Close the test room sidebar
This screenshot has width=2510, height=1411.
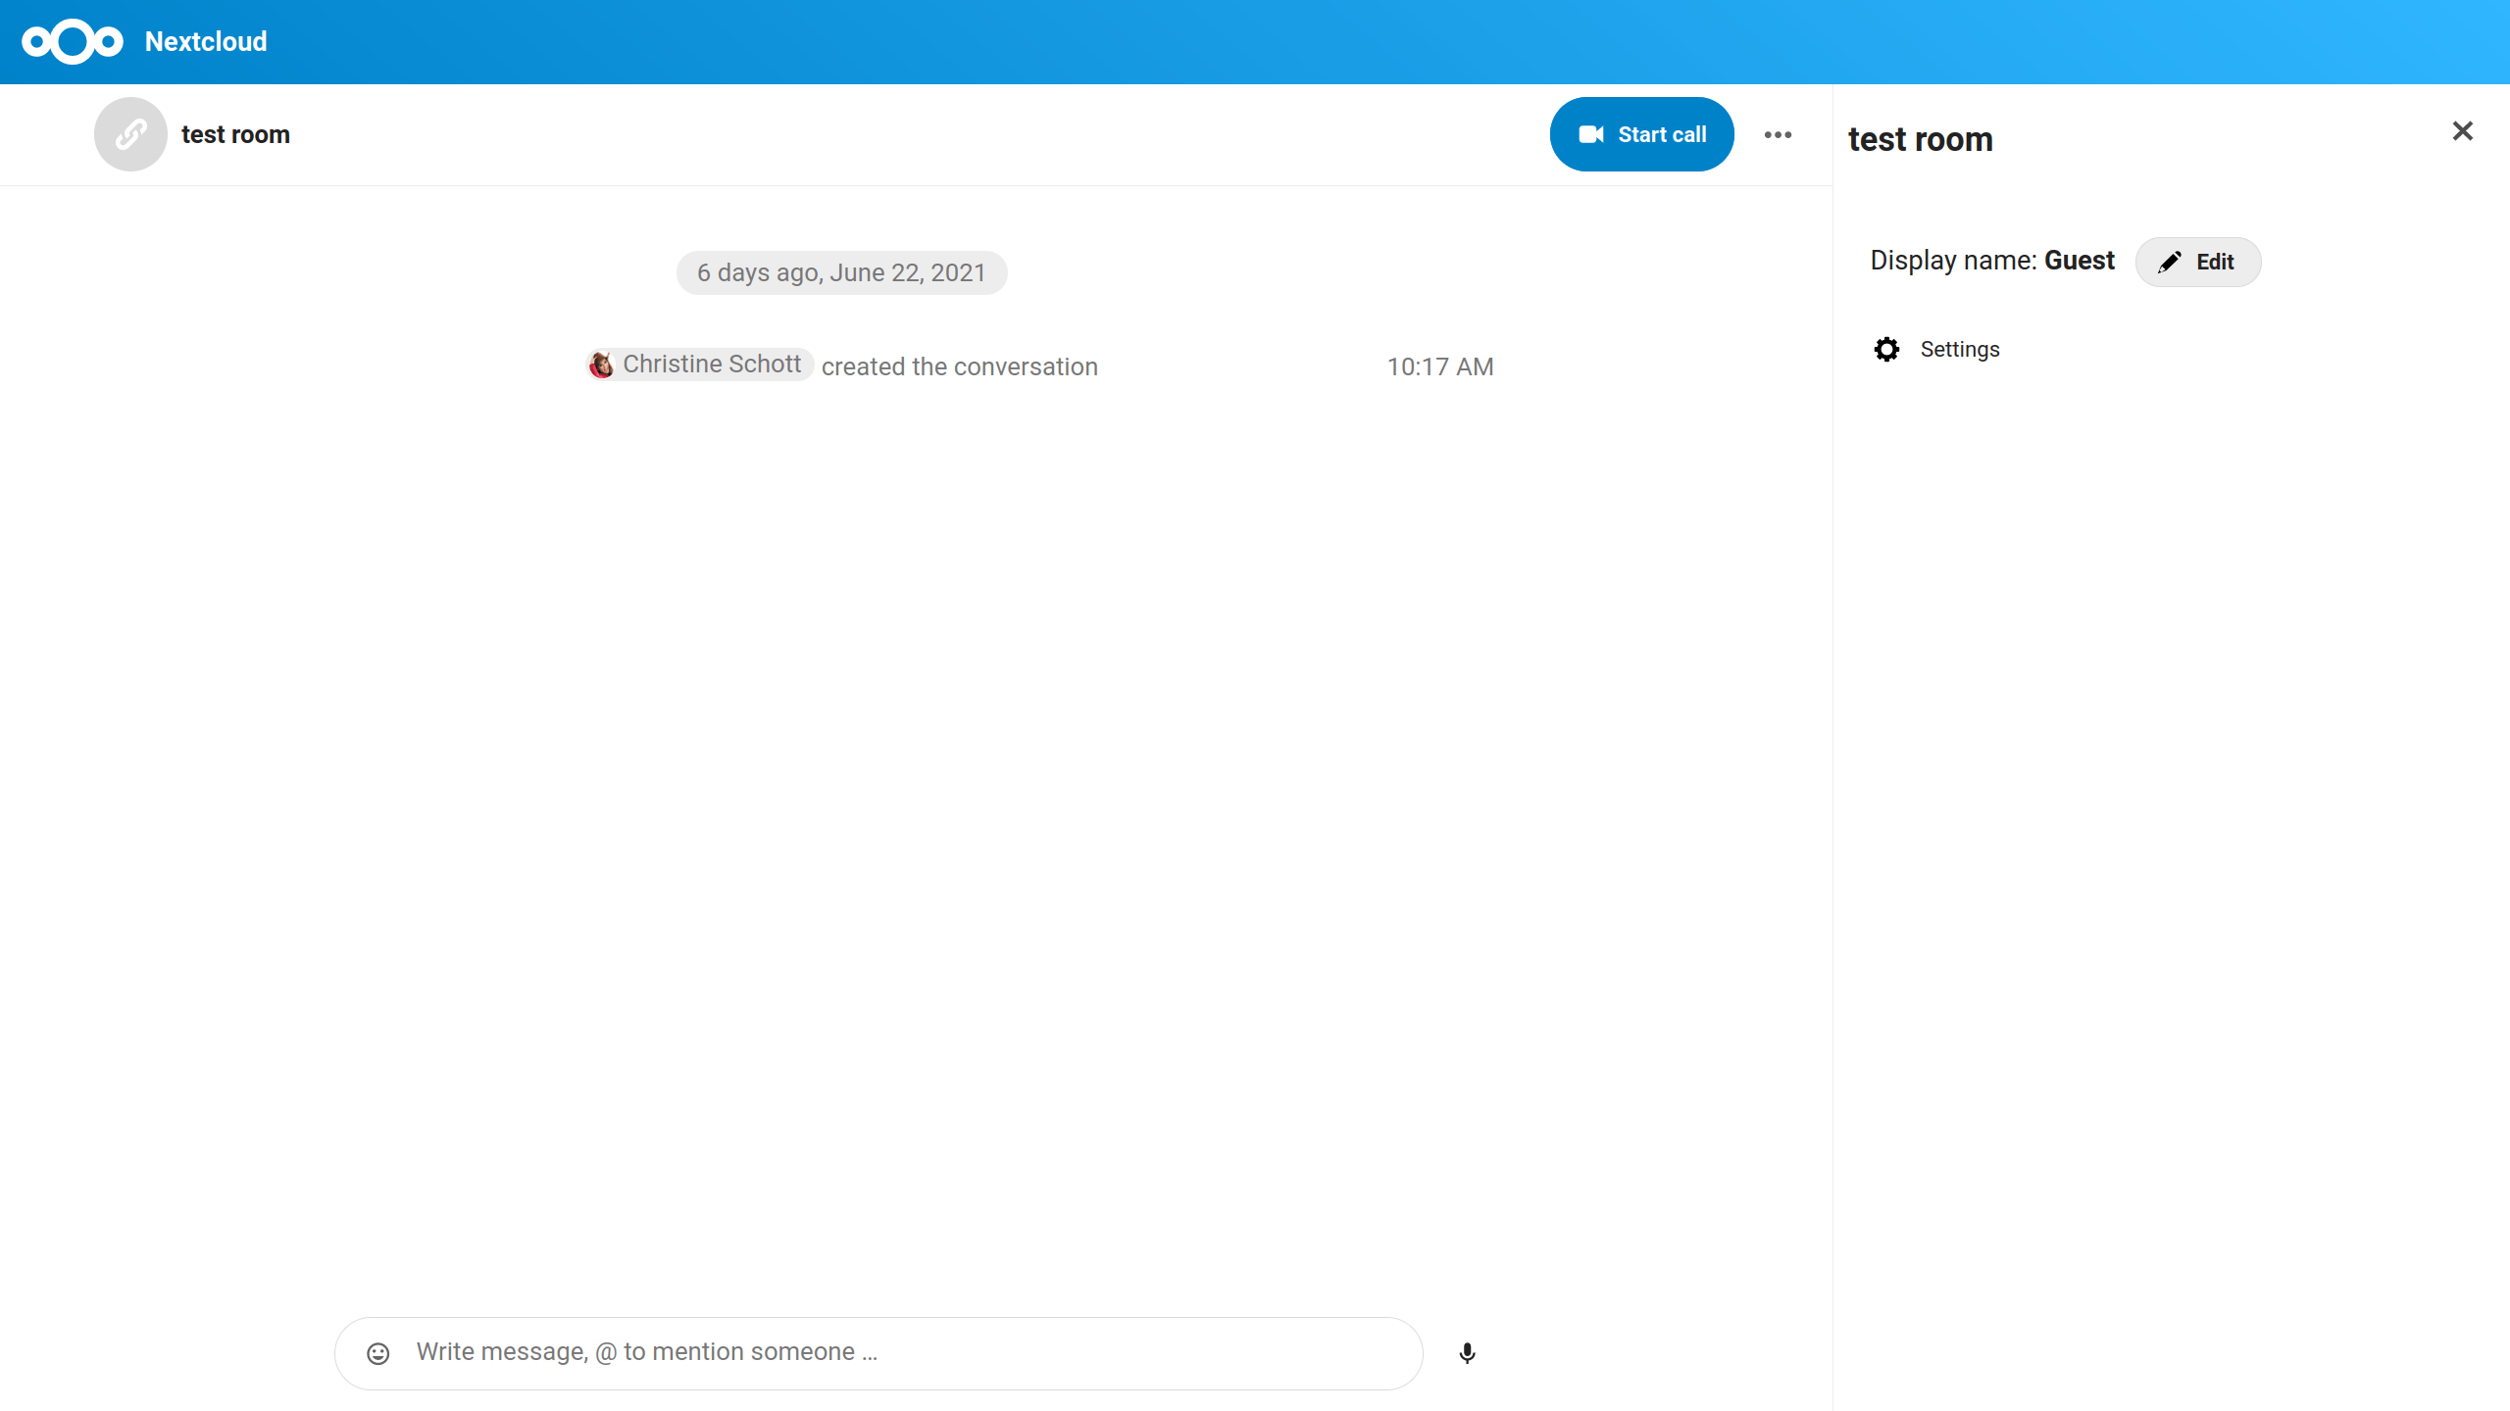pyautogui.click(x=2462, y=131)
